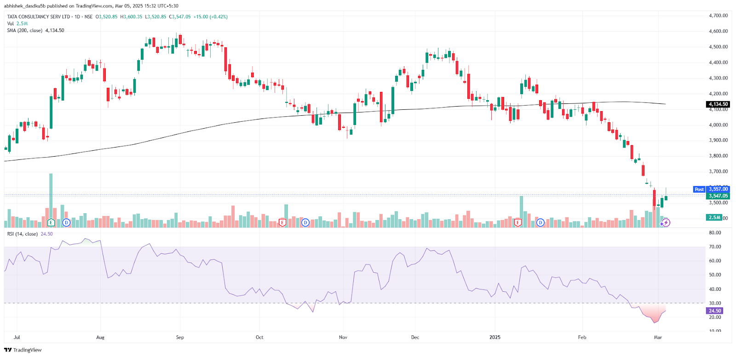Click the Mar label on time axis
This screenshot has height=357, width=736.
[658, 337]
